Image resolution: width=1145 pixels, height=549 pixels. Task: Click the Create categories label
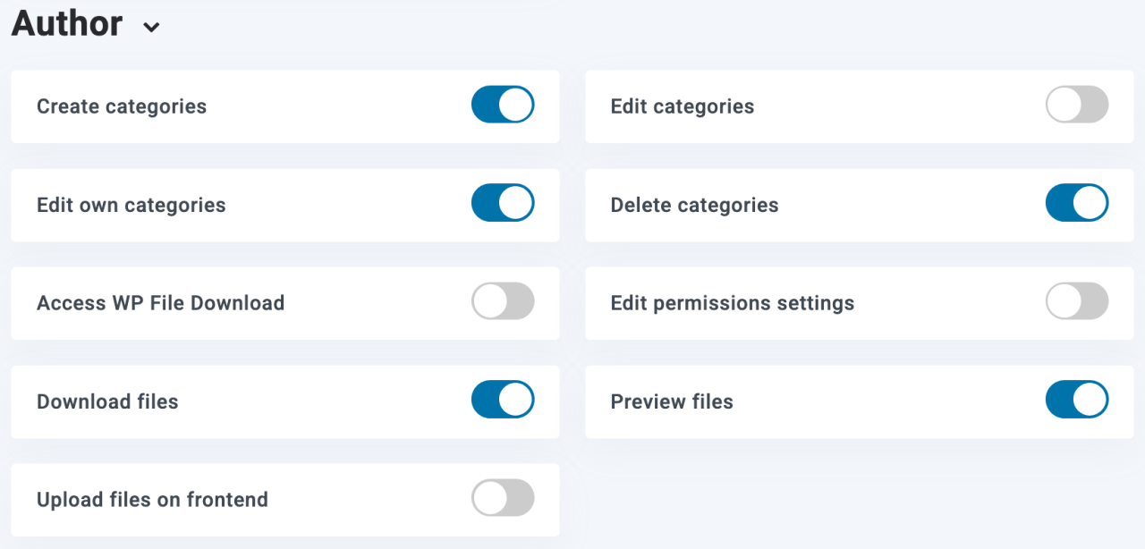[x=122, y=106]
